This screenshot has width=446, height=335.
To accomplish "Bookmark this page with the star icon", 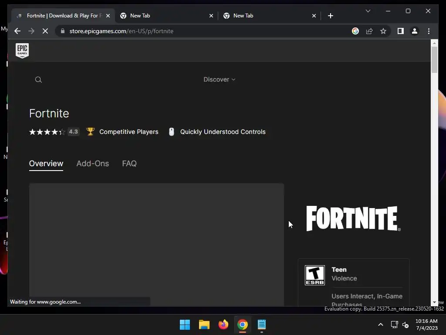I will (383, 31).
